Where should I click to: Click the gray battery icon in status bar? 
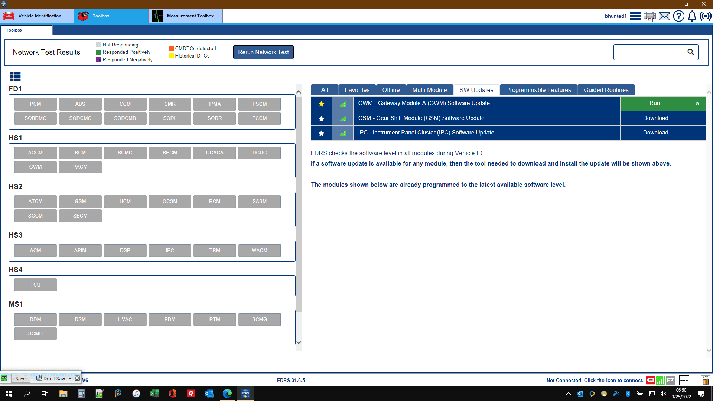(x=671, y=380)
